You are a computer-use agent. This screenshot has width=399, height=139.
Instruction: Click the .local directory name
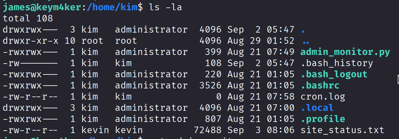pyautogui.click(x=317, y=108)
